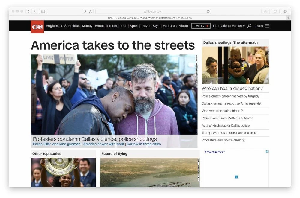Play Protesters and police clash video icon

coord(244,140)
